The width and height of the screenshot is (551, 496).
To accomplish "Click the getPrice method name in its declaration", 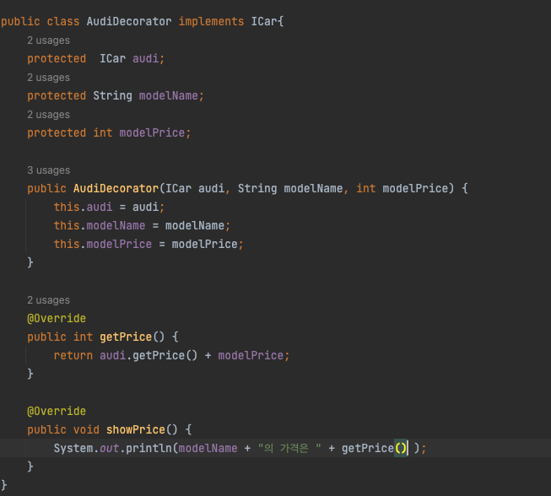I will click(126, 337).
